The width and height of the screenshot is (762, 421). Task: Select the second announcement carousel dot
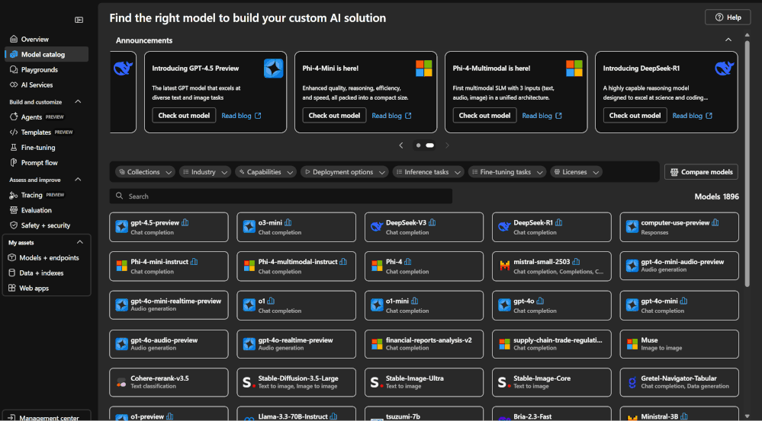(430, 145)
